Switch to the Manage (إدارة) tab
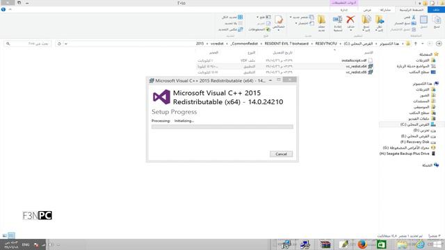Viewport: 445px width, 250px height. pos(344,10)
